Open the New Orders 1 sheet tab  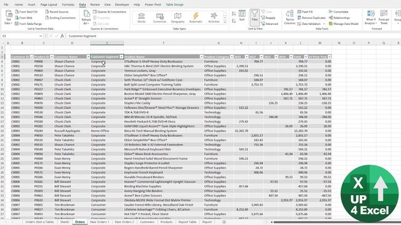(x=100, y=222)
